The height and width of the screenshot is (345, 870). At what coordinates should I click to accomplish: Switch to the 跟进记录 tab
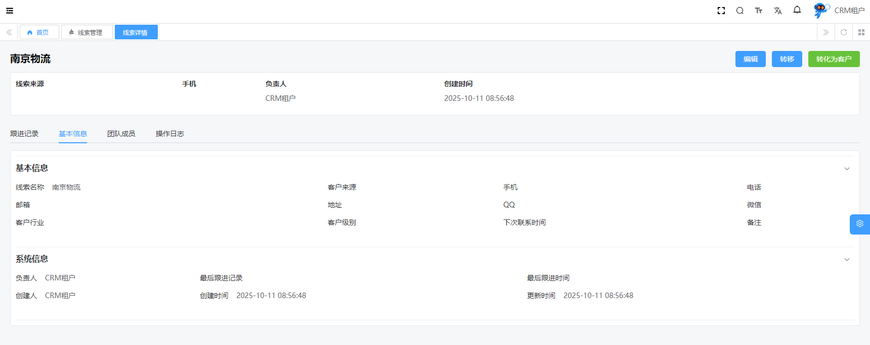click(x=24, y=134)
